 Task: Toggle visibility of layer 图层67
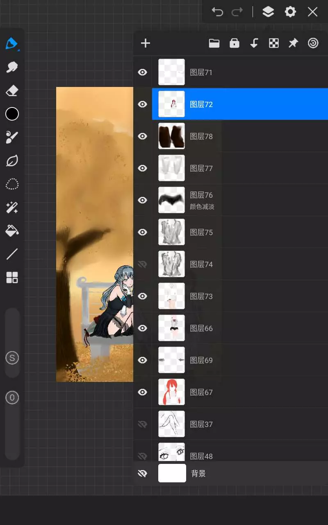click(142, 393)
